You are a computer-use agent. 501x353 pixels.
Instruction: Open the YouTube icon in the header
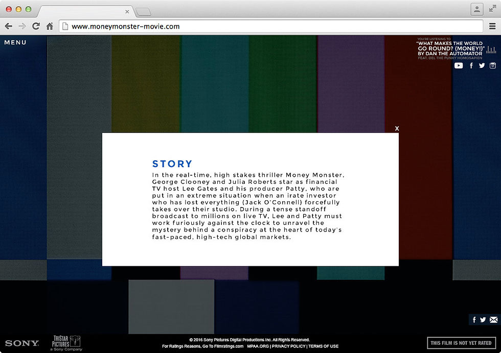click(x=459, y=65)
